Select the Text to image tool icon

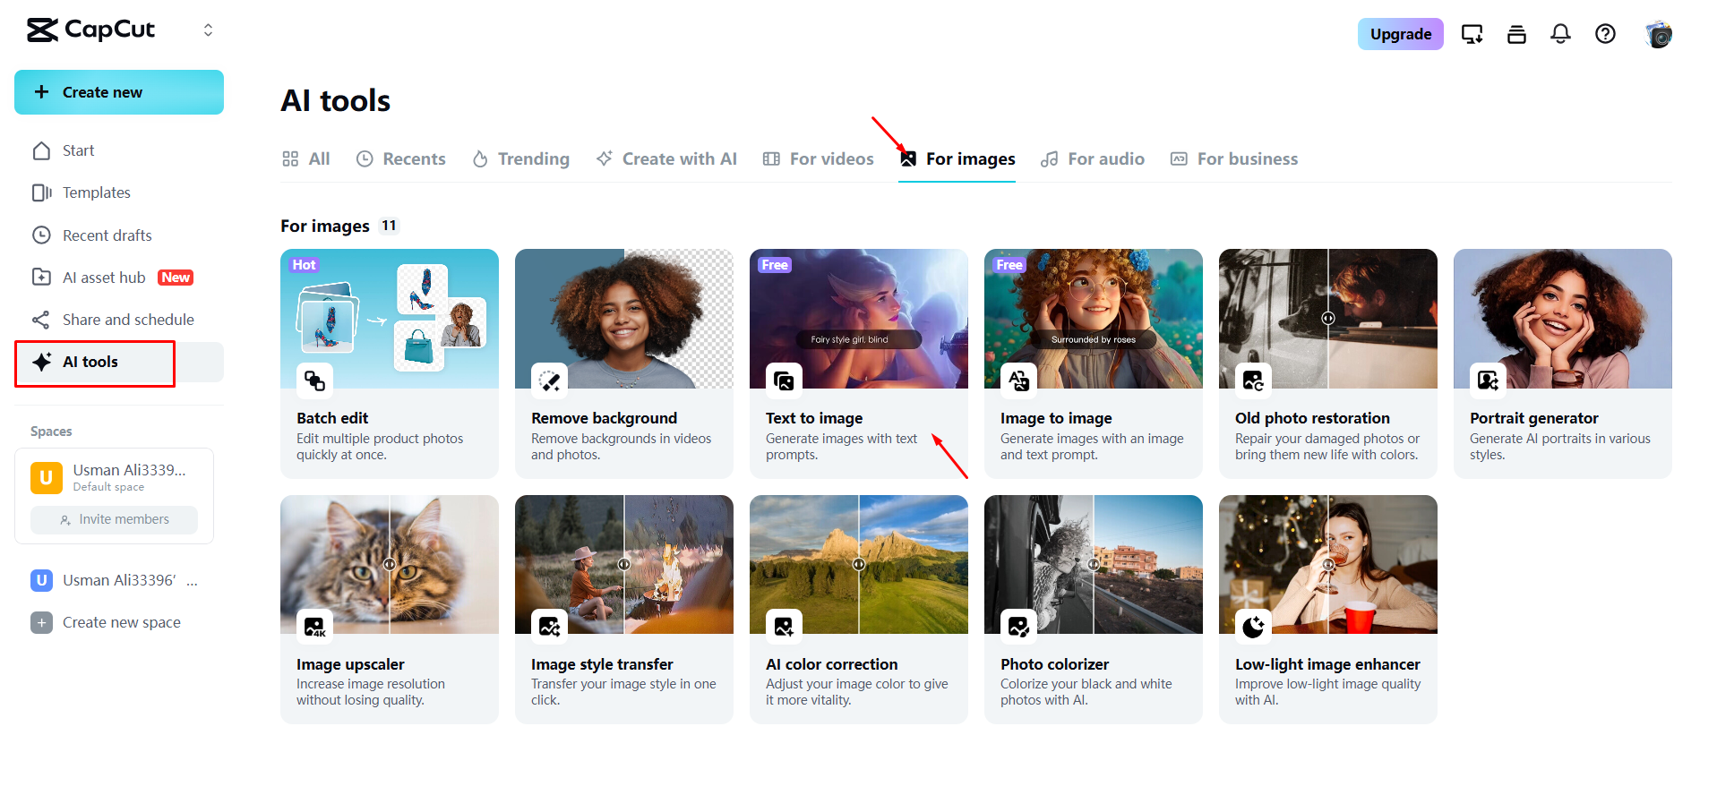click(x=785, y=380)
